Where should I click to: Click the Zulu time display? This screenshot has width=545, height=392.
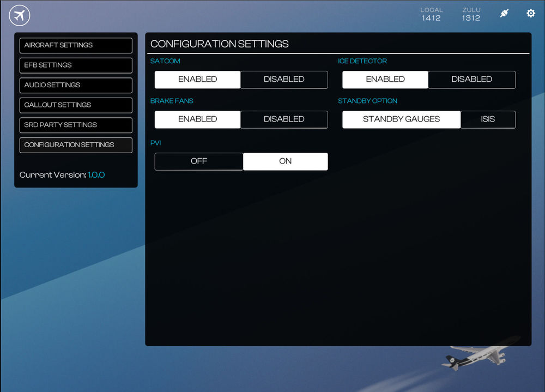point(471,14)
